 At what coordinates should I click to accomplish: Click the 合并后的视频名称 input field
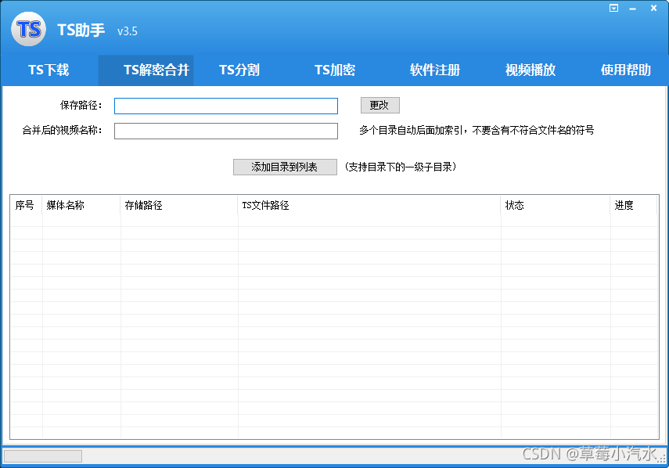226,131
